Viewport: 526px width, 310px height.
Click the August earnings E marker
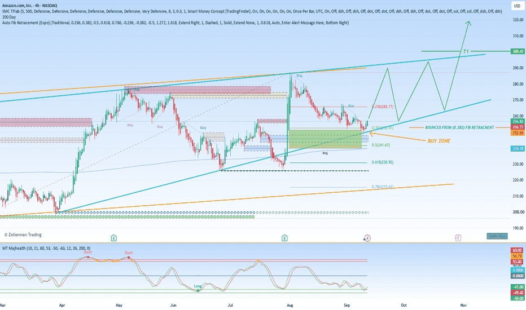click(x=284, y=238)
